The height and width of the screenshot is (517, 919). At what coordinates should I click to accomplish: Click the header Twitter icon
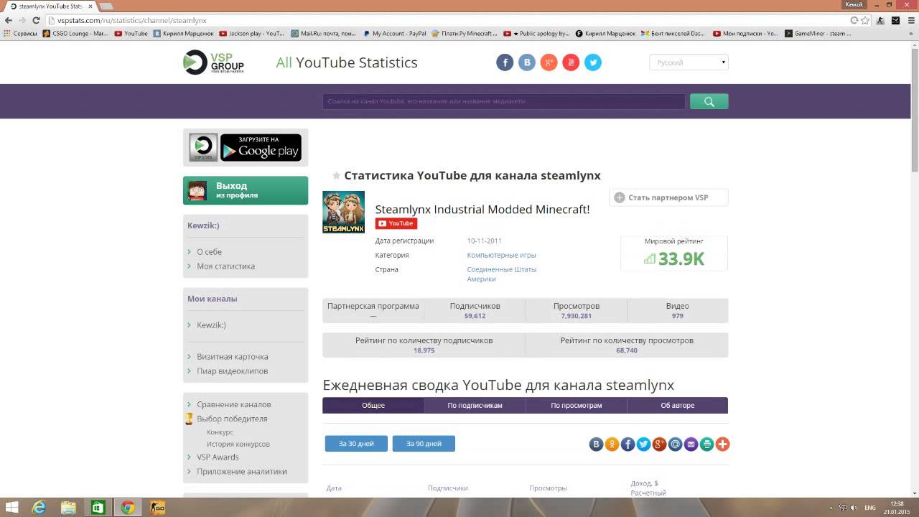[593, 62]
